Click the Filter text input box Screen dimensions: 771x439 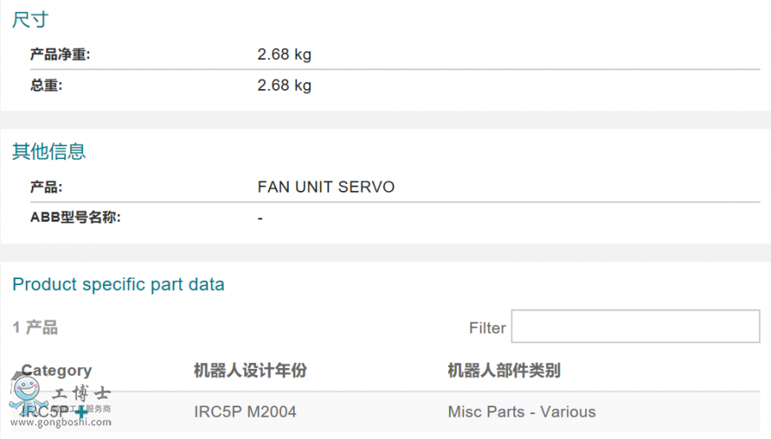click(635, 326)
